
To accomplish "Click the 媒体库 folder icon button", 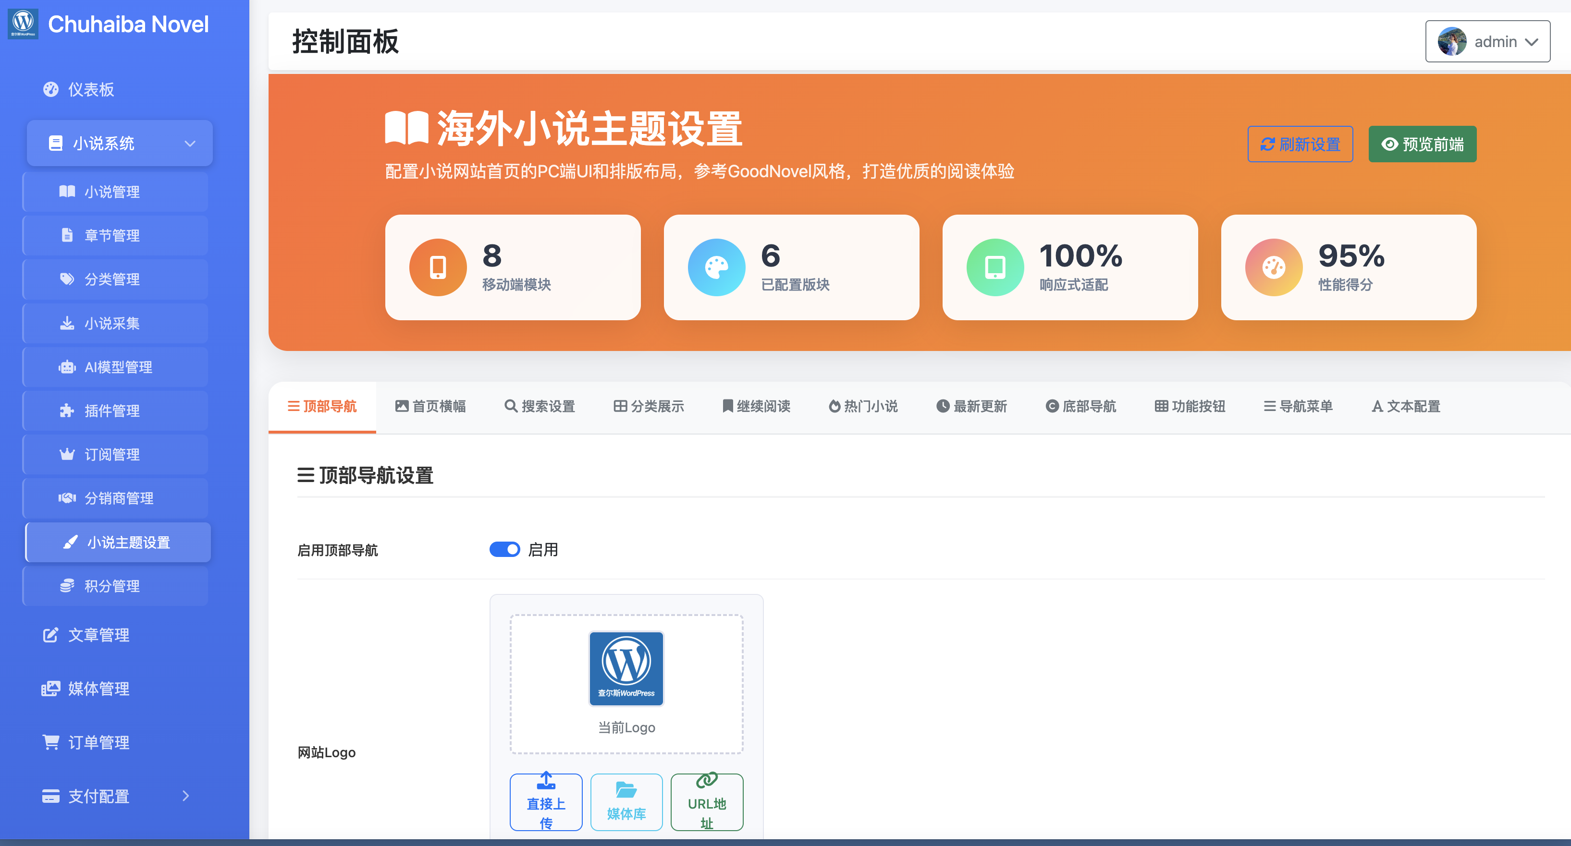I will [x=626, y=802].
